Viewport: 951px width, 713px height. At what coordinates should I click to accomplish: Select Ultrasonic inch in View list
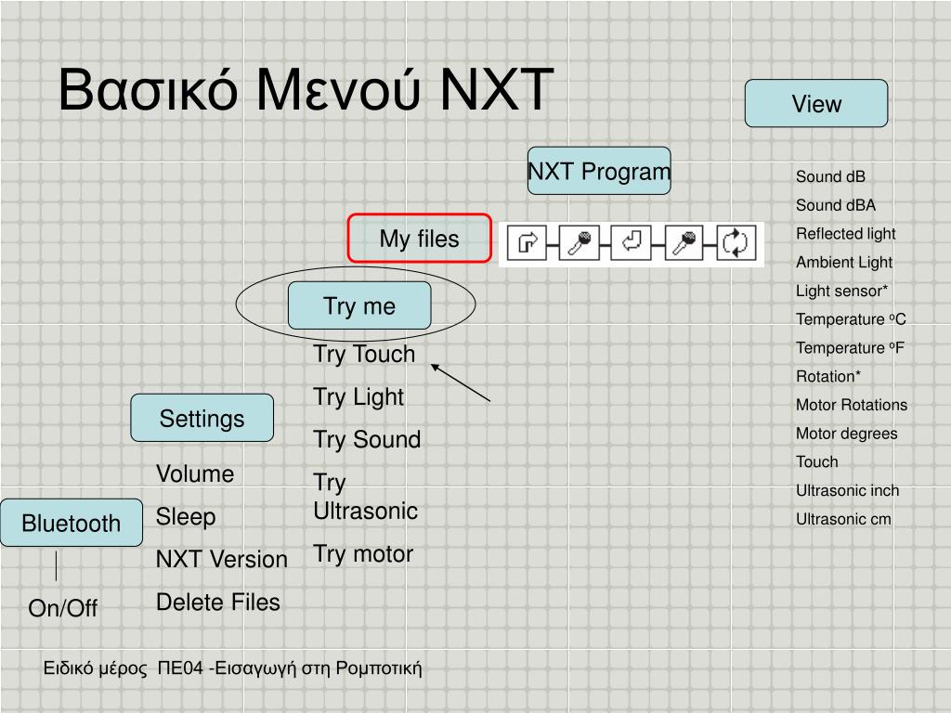click(847, 490)
